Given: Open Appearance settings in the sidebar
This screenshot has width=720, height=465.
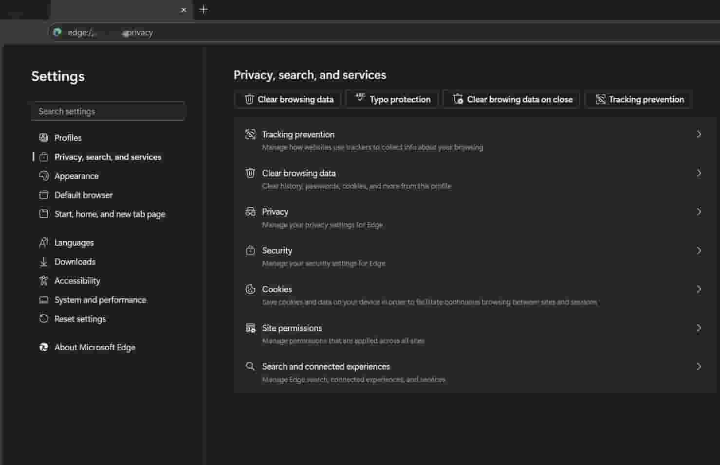Looking at the screenshot, I should click(x=76, y=176).
